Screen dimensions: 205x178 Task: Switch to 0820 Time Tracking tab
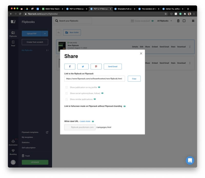pos(53,9)
